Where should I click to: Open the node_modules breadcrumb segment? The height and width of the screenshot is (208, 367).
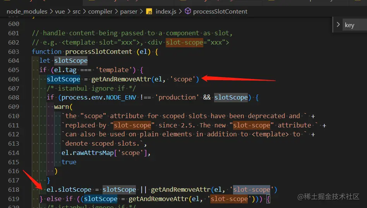(27, 12)
